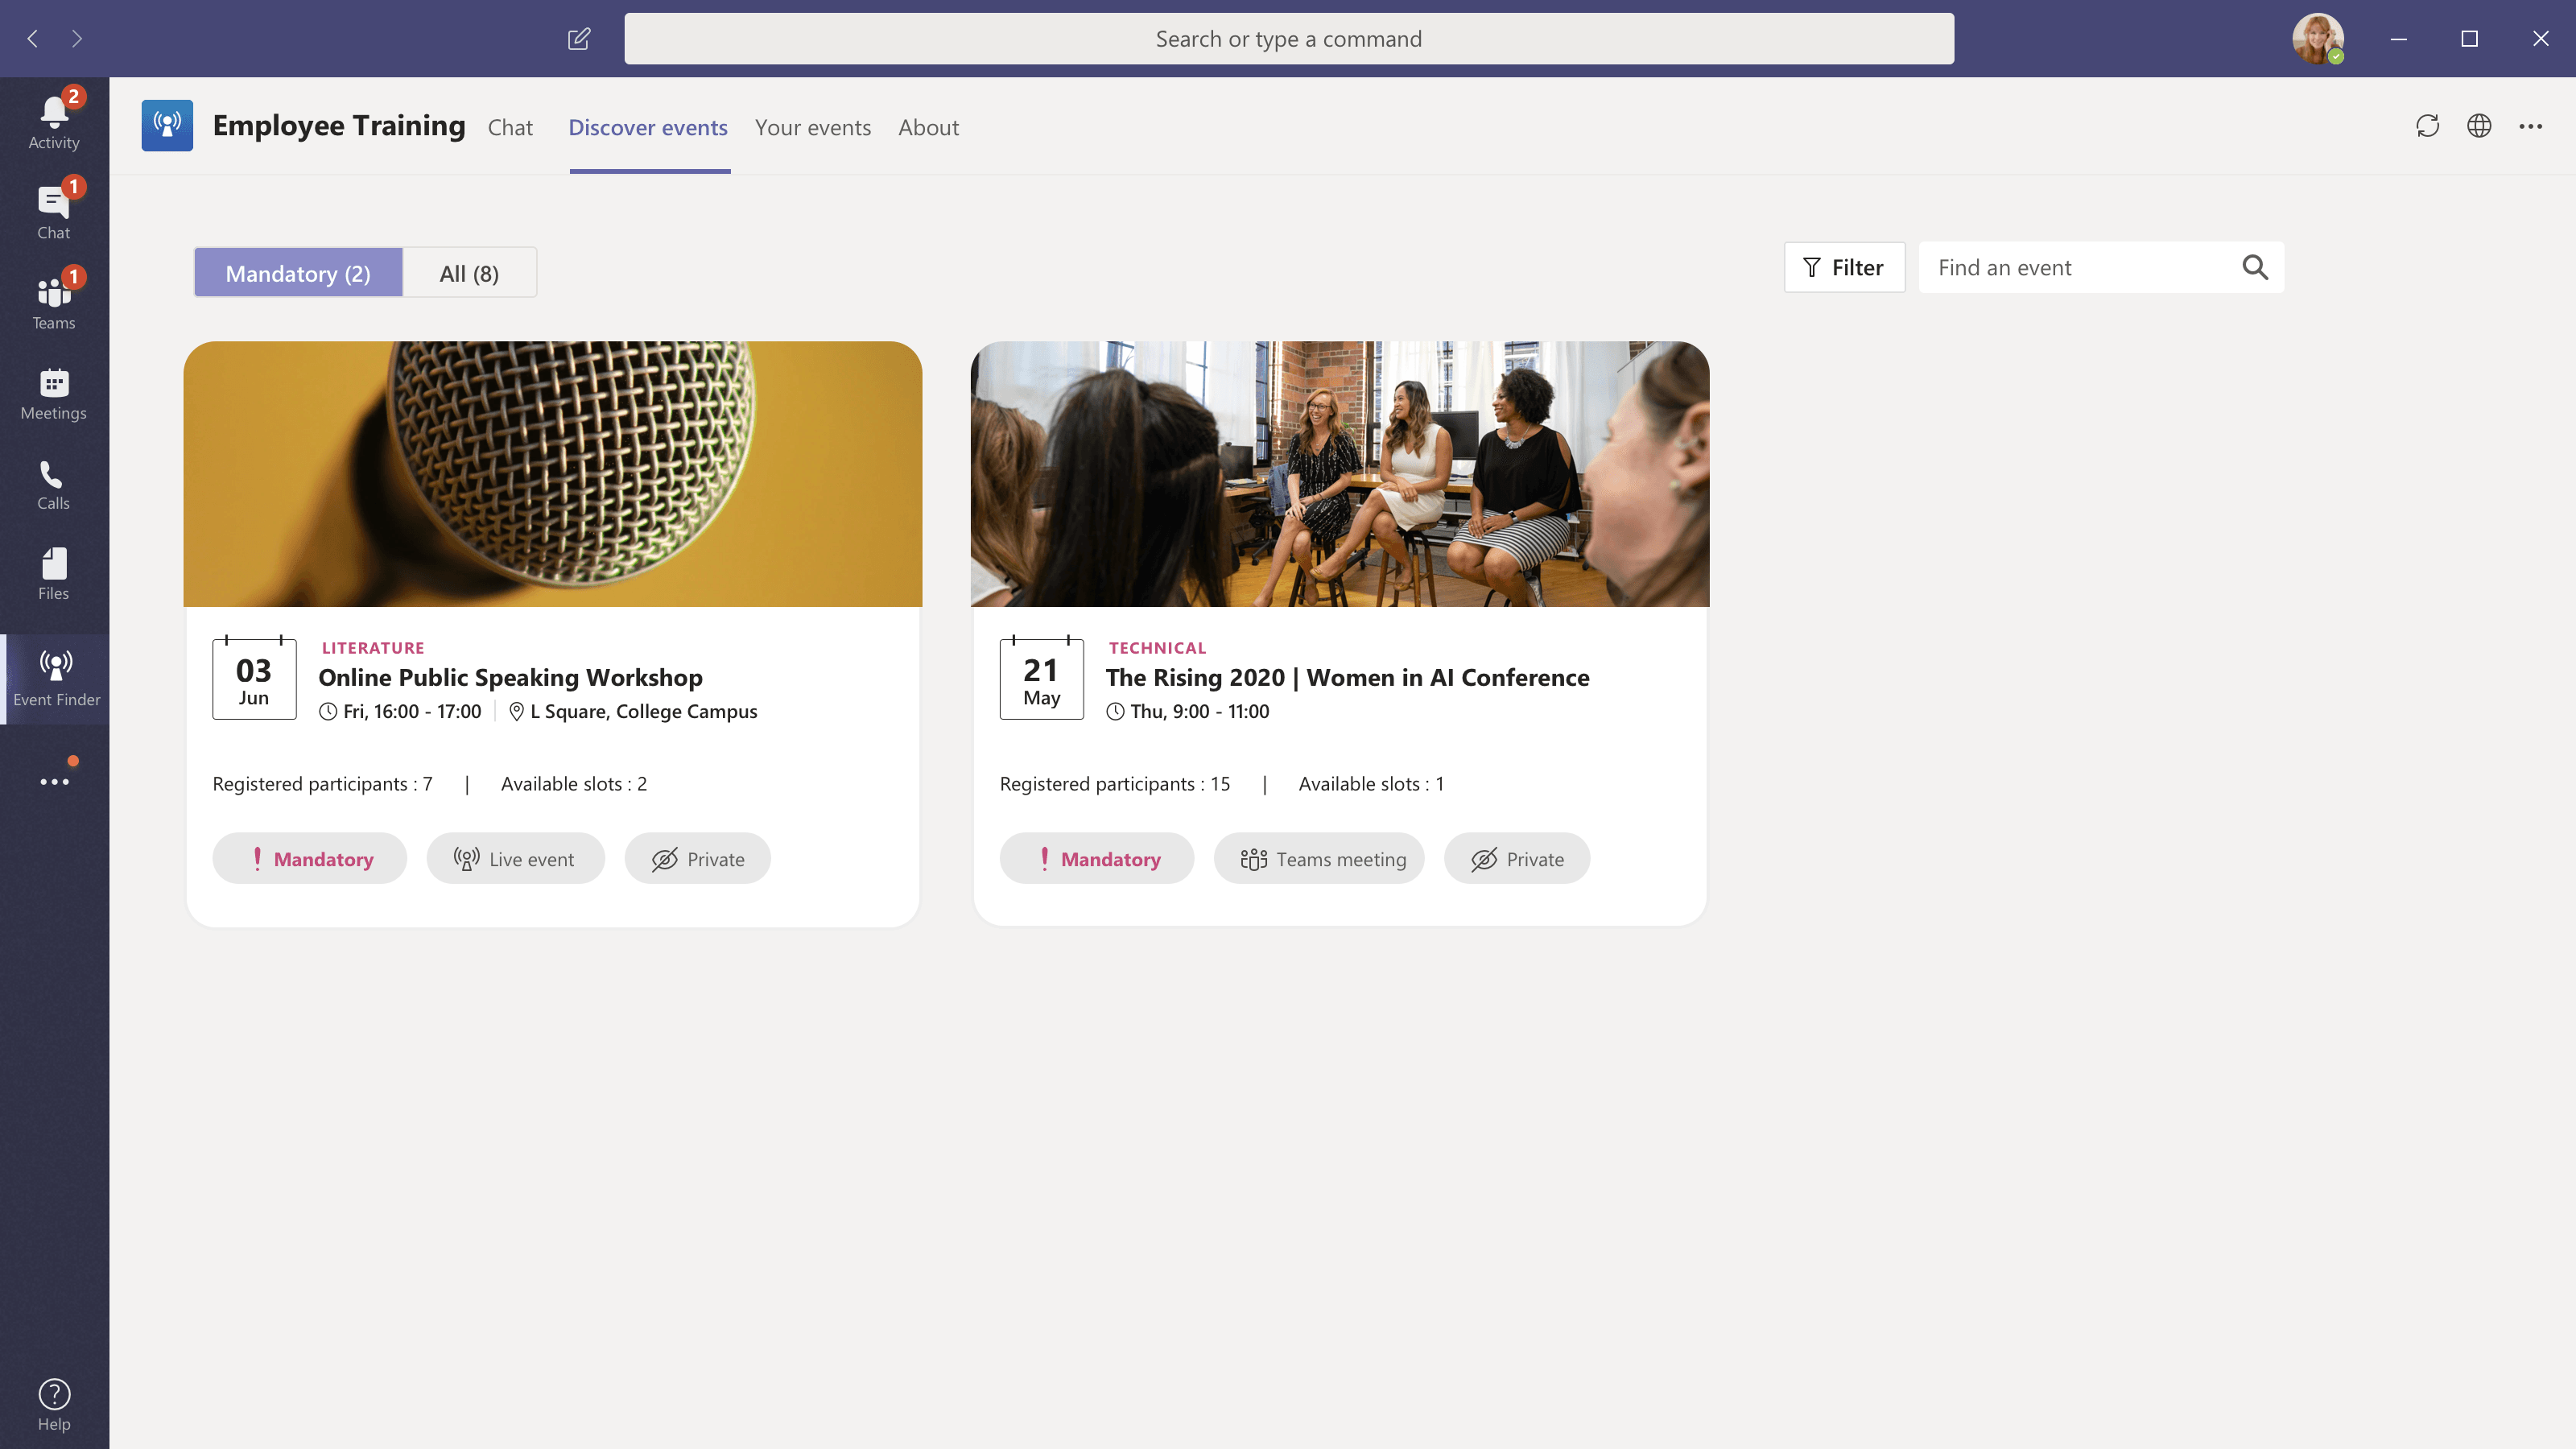
Task: Open the Teams icon in sidebar
Action: [x=53, y=299]
